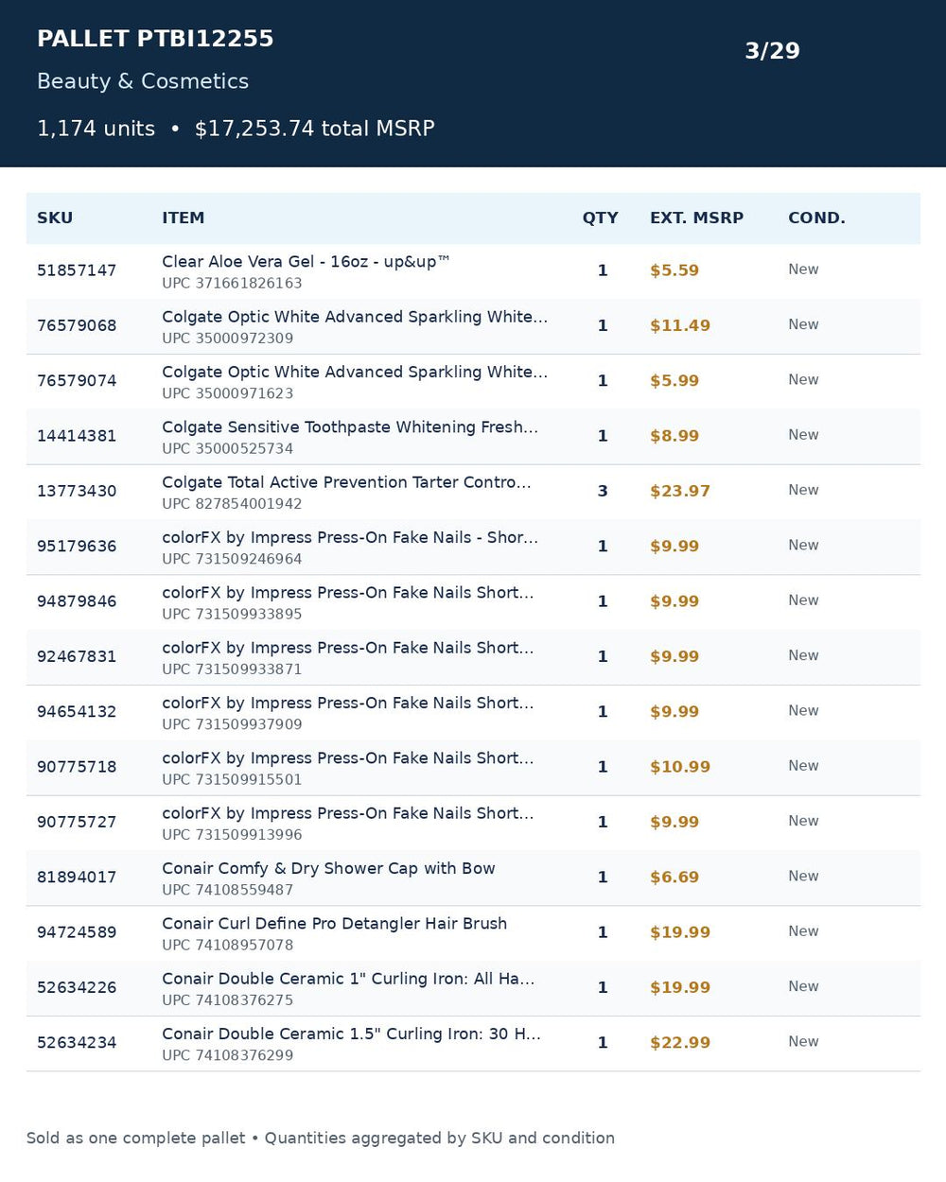
Task: Click the QTY column header
Action: 600,218
